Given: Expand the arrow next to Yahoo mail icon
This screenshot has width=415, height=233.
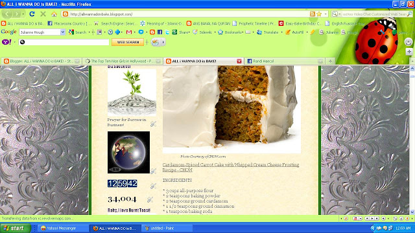Looking at the screenshot, I should [163, 42].
